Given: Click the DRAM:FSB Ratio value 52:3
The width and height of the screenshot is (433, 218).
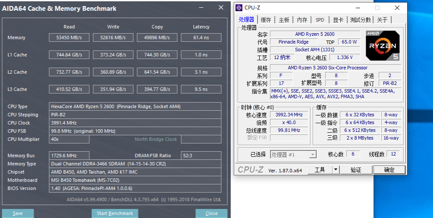Looking at the screenshot, I should click(x=201, y=156).
